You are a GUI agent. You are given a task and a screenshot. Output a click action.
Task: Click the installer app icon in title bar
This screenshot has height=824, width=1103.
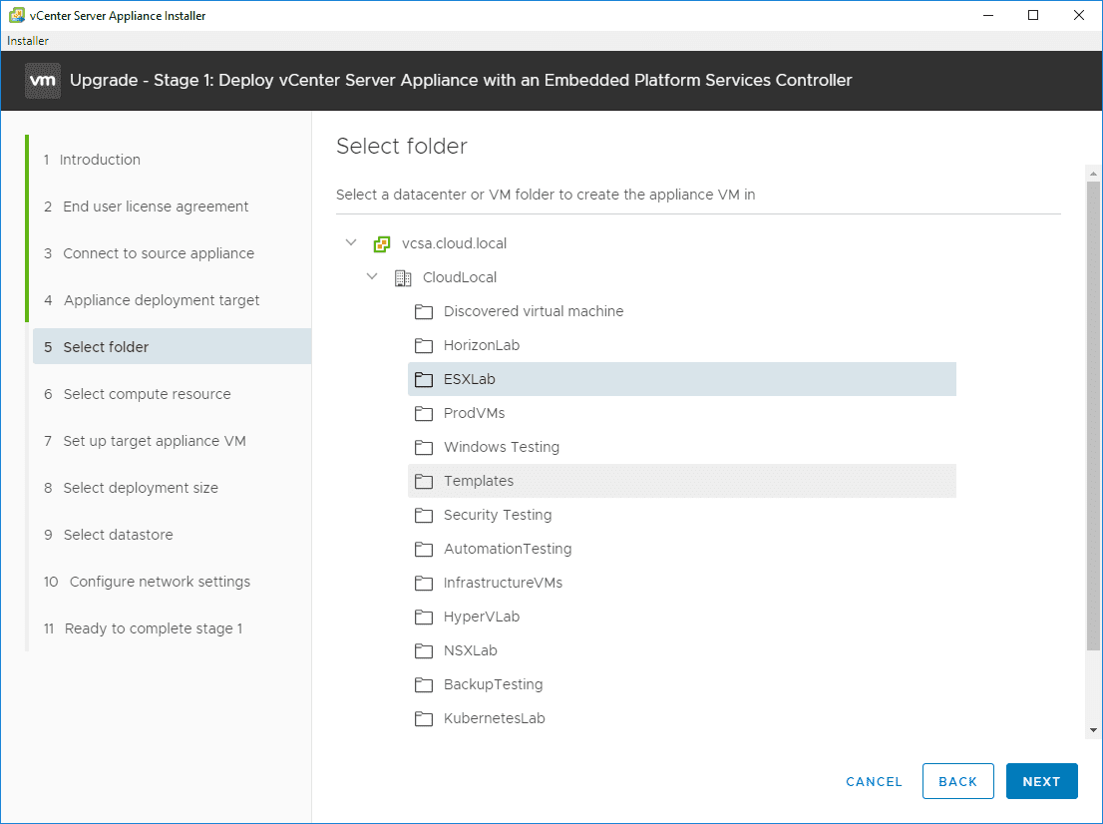pyautogui.click(x=16, y=15)
